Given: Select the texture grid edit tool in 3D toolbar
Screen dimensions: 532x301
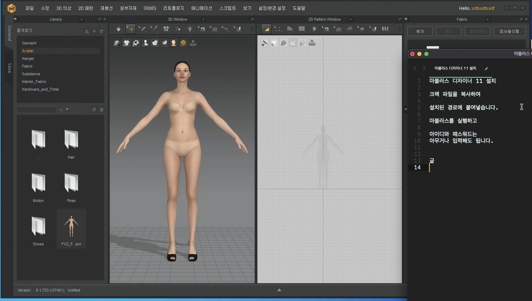Looking at the screenshot, I should (214, 29).
